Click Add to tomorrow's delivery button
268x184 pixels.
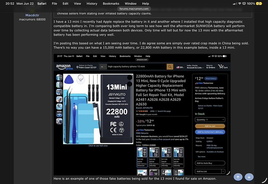coord(210,132)
